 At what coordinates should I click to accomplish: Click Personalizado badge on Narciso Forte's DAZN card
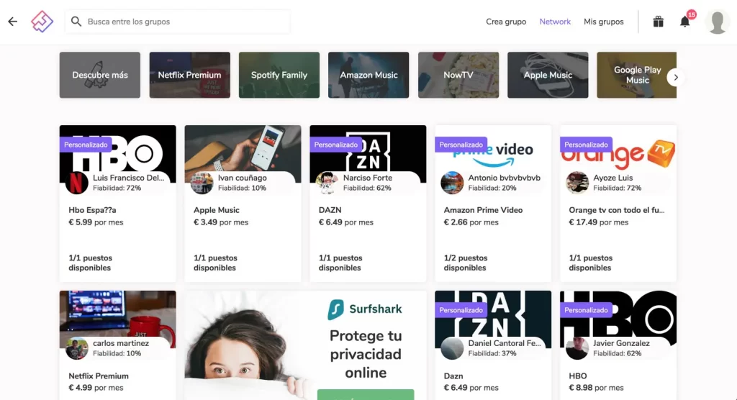335,145
